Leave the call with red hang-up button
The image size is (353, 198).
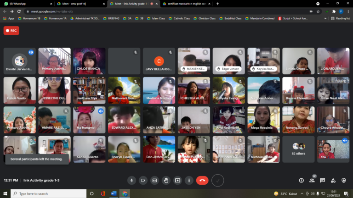click(x=202, y=181)
